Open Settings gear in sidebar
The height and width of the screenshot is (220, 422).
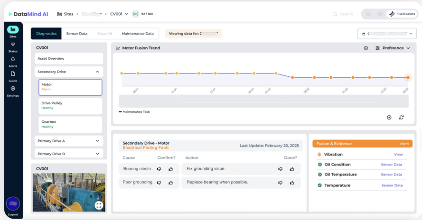[x=13, y=89]
